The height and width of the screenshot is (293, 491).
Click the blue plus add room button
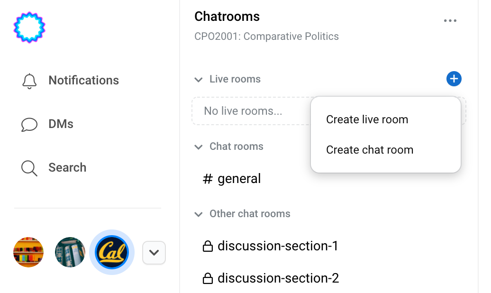click(454, 79)
